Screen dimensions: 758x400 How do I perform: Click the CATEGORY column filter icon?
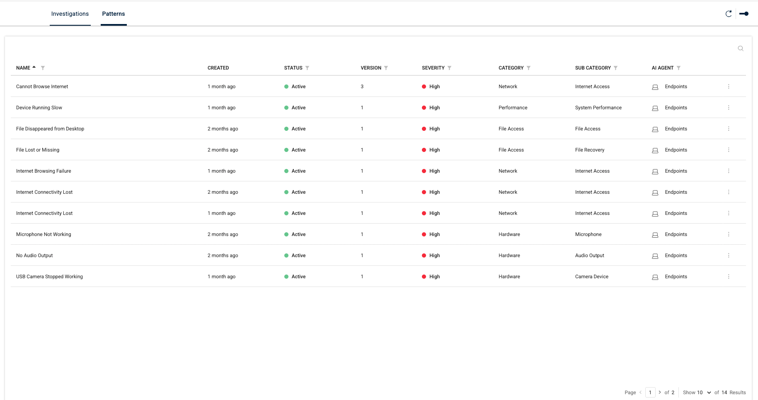point(528,68)
